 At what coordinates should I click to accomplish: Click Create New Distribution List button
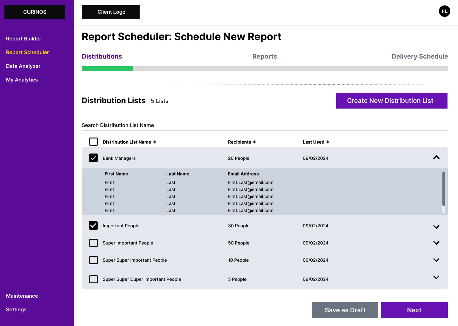click(x=392, y=101)
